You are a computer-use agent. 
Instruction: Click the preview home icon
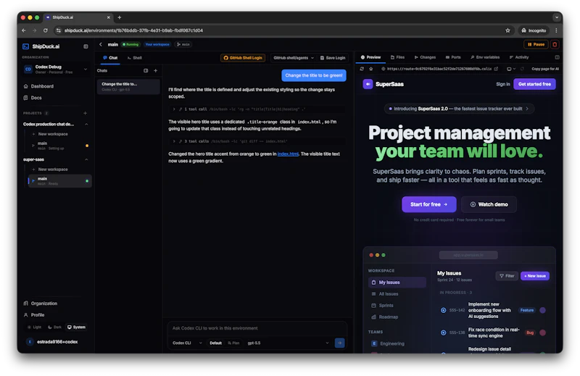[x=371, y=69]
